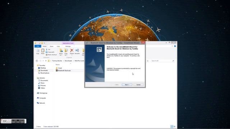This screenshot has width=230, height=129.
Task: Open the Move to dropdown in the ribbon
Action: point(61,52)
